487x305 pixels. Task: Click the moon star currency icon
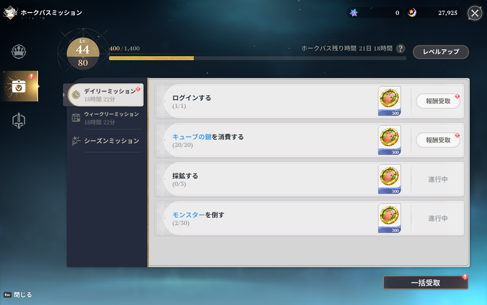click(412, 13)
